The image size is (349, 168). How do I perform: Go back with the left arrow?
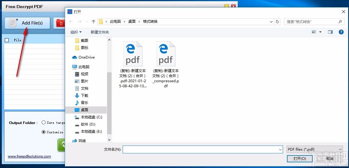[71, 22]
